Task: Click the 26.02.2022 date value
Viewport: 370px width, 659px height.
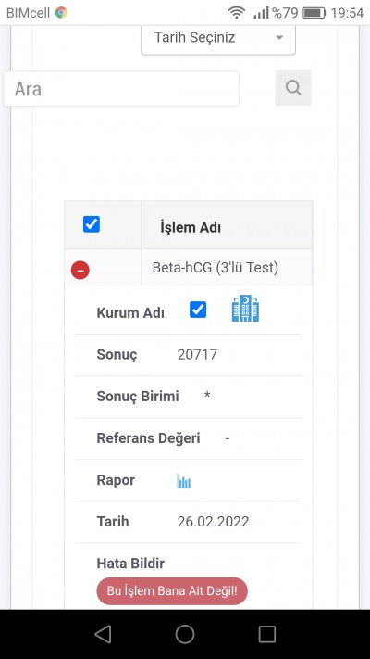Action: pos(213,522)
